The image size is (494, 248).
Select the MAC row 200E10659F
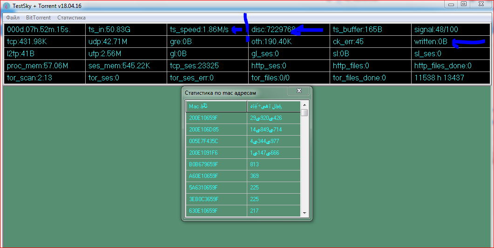click(x=216, y=118)
